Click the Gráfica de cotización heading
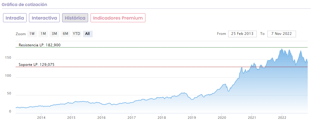 (x=24, y=5)
